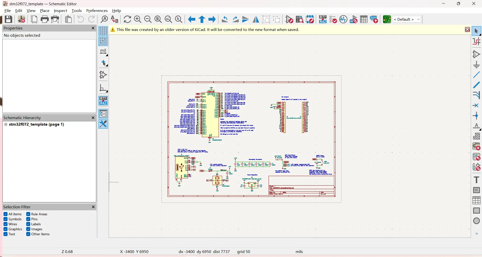Select the Add Wire tool

point(477,75)
